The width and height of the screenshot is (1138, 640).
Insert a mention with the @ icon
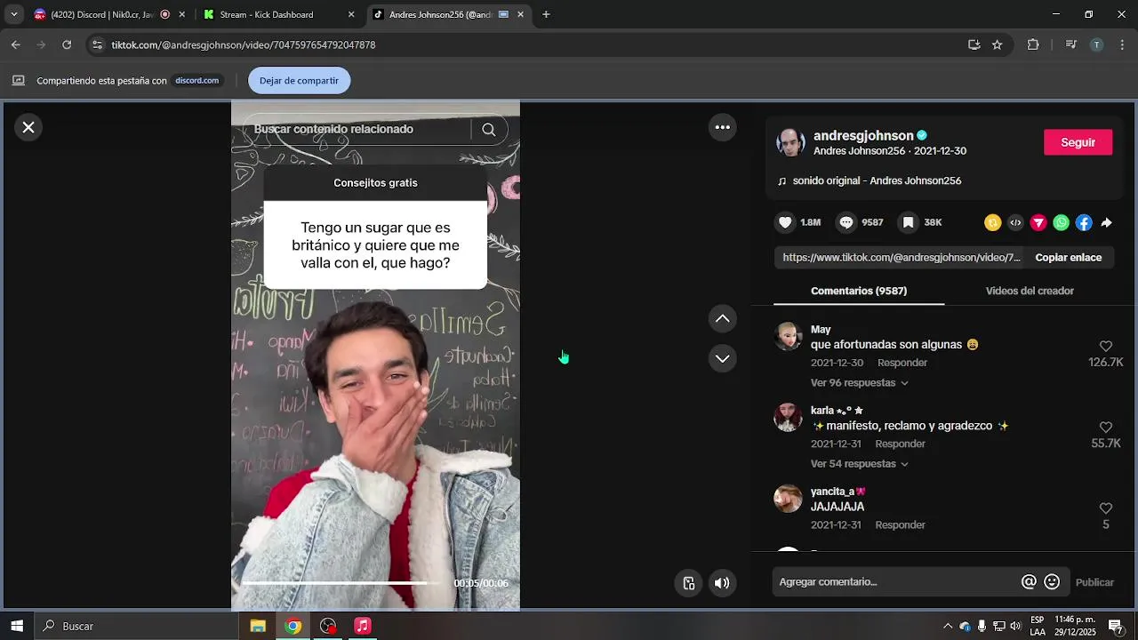pyautogui.click(x=1029, y=581)
